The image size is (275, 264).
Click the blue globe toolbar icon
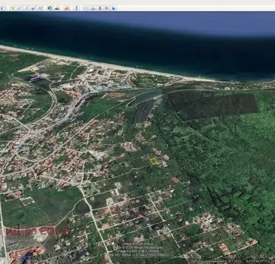[114, 9]
